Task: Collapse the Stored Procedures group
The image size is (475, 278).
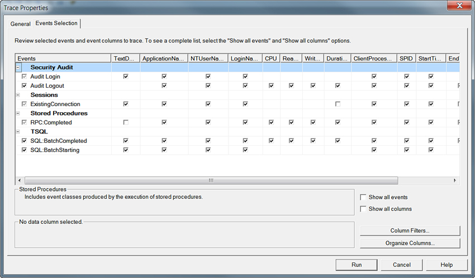Action: tap(18, 113)
